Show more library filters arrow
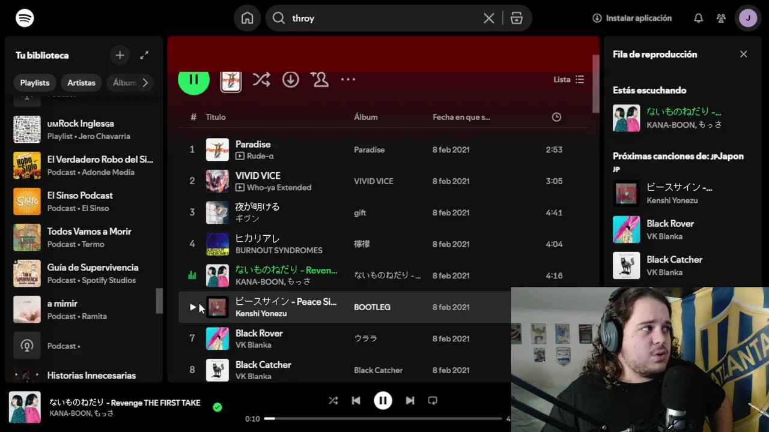This screenshot has height=432, width=769. click(145, 83)
